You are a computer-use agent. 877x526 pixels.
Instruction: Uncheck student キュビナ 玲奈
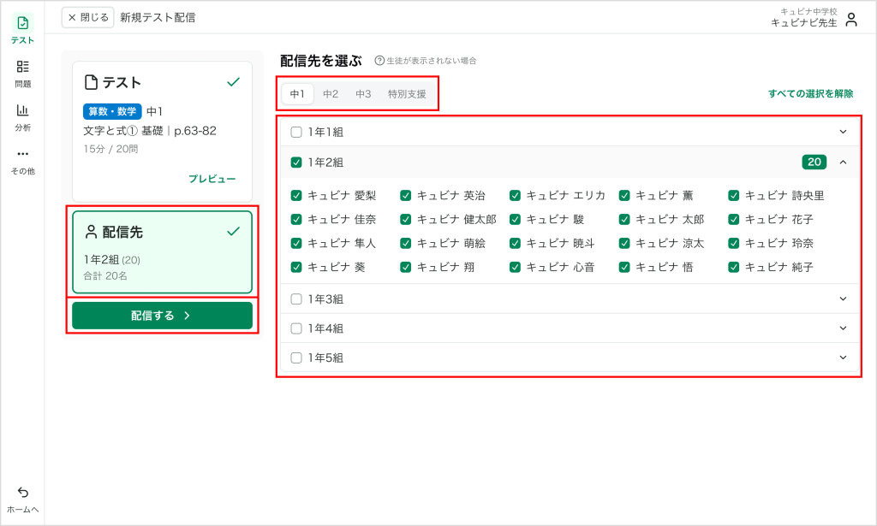[734, 244]
